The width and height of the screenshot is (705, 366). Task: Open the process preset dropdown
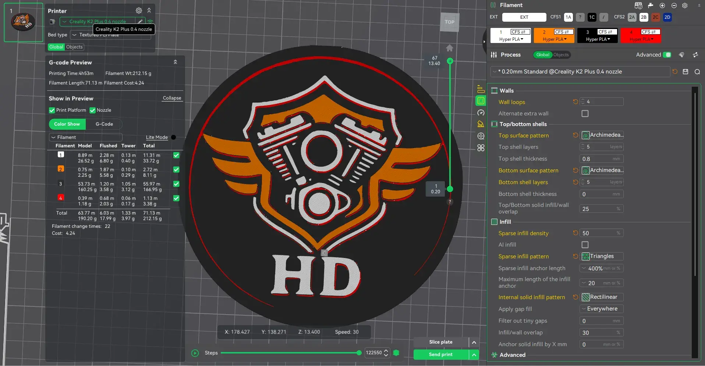pos(580,72)
